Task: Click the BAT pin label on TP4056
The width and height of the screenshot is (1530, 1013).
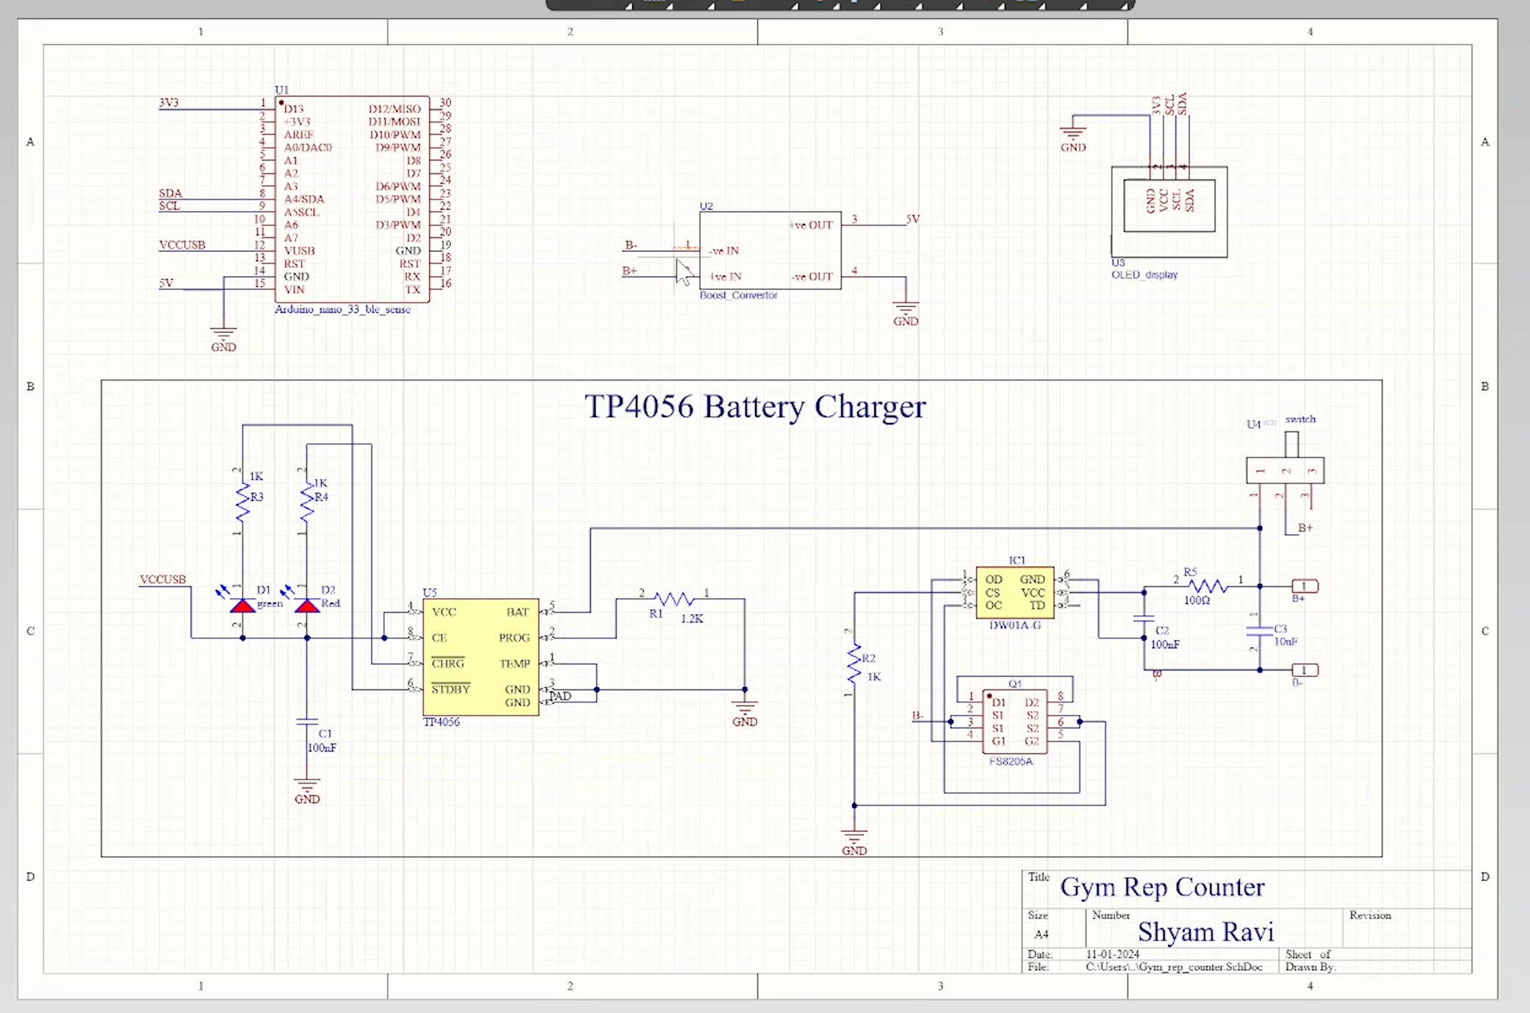Action: pos(517,611)
